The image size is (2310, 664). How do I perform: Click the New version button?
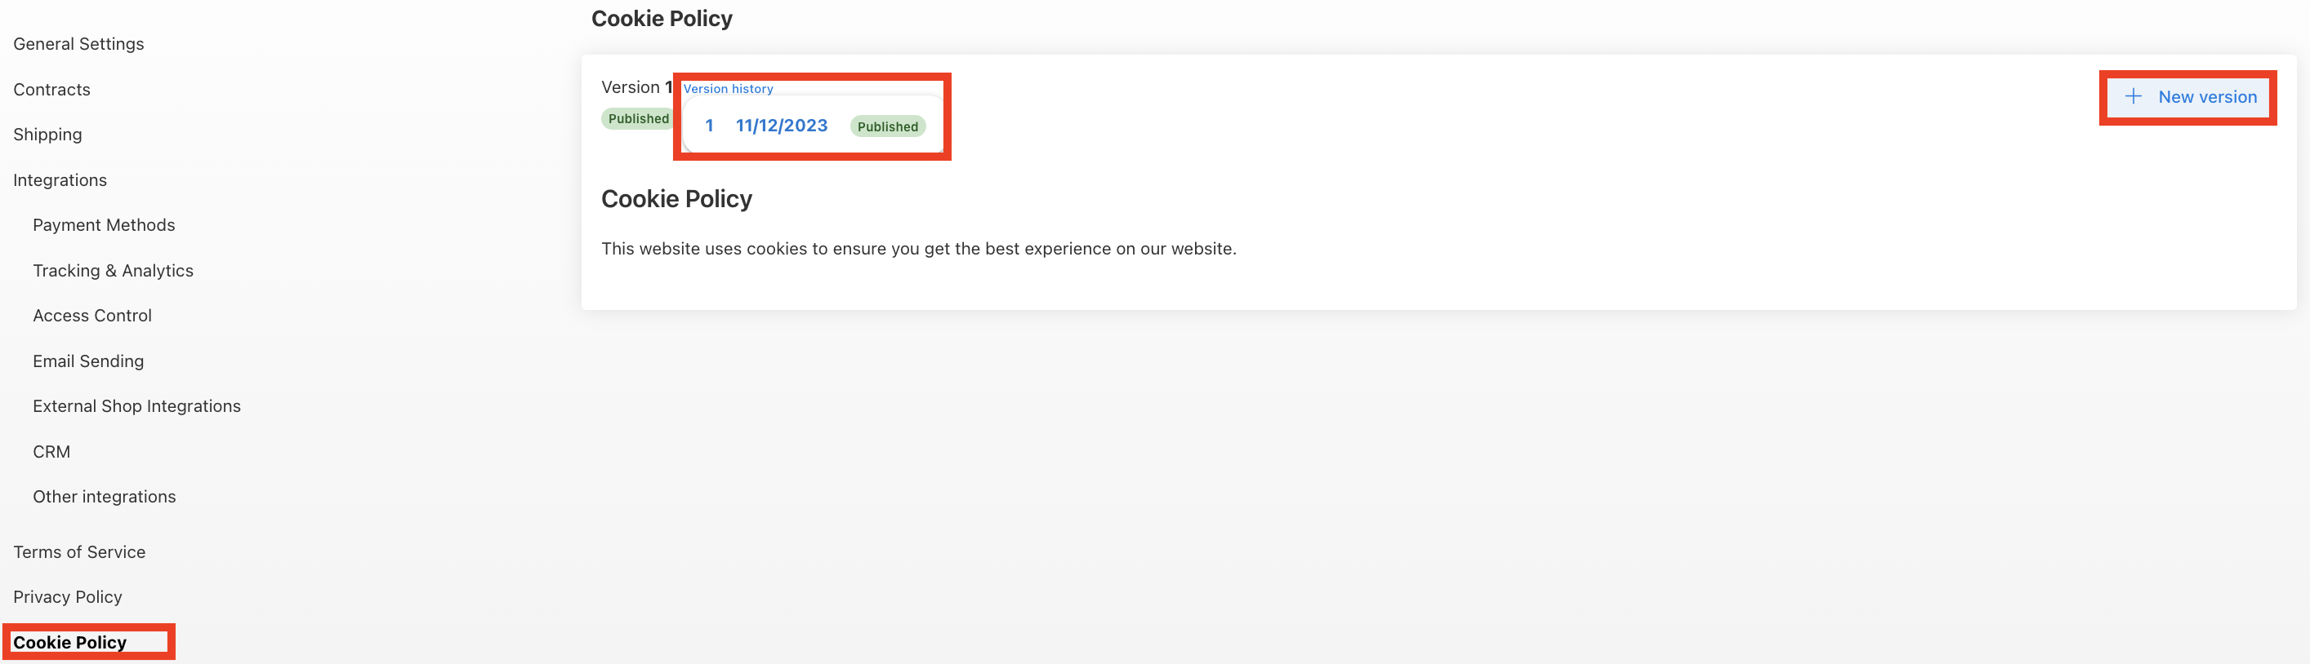click(x=2187, y=97)
